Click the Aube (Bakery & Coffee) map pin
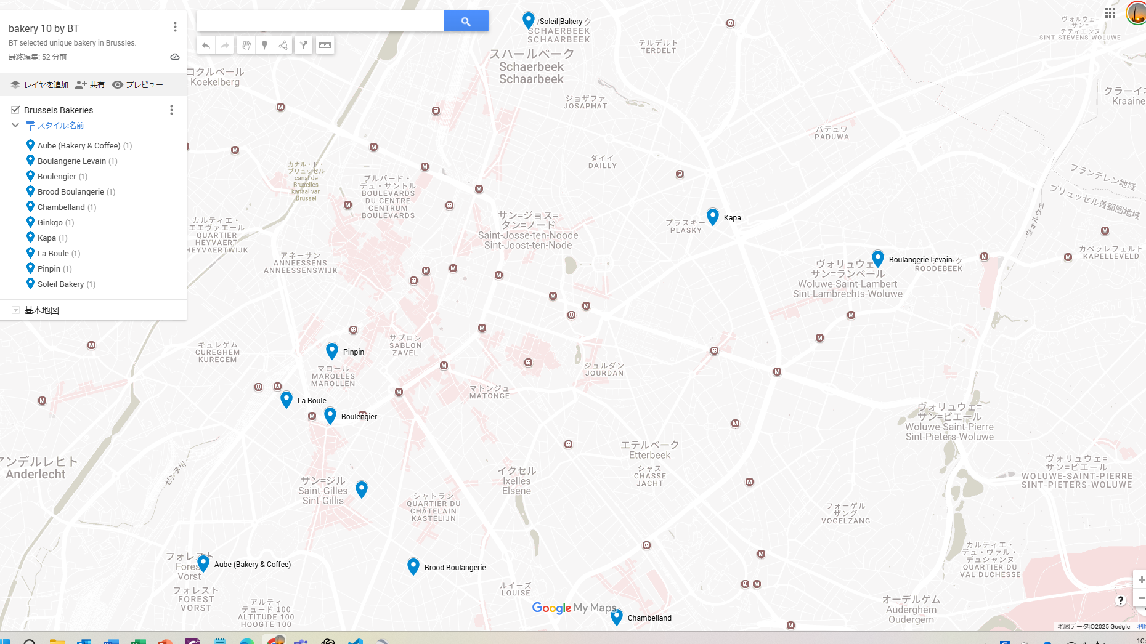Viewport: 1146px width, 644px height. [x=203, y=563]
